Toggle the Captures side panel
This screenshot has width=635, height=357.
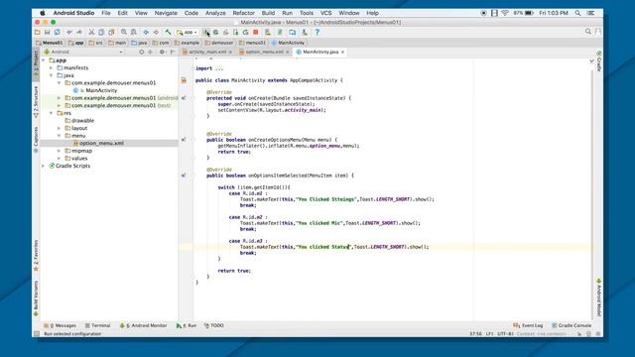[x=36, y=140]
